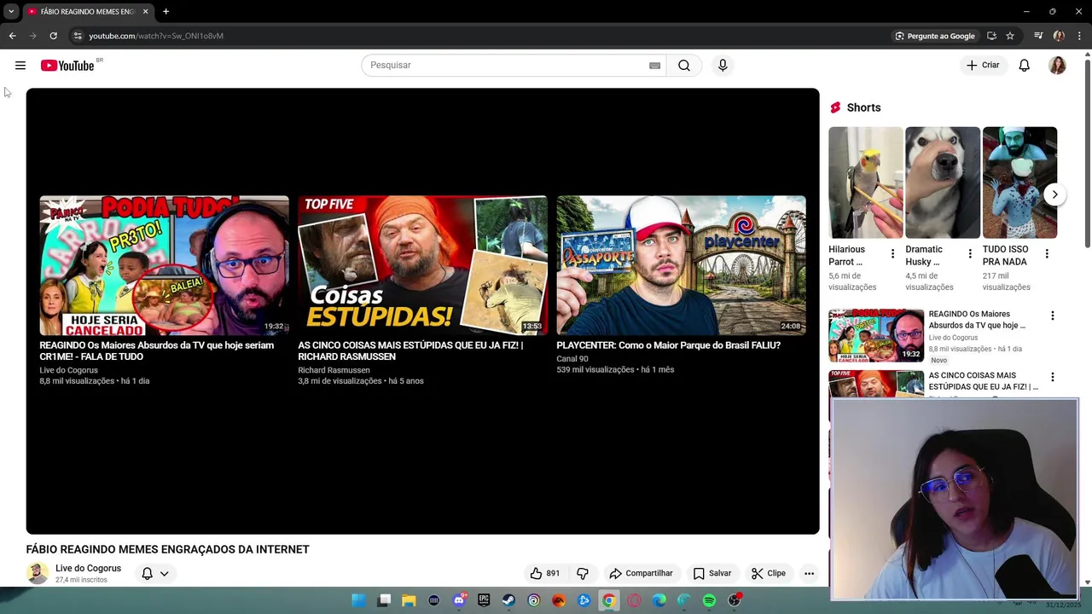Viewport: 1092px width, 614px height.
Task: Open File Explorer from taskbar
Action: (x=409, y=600)
